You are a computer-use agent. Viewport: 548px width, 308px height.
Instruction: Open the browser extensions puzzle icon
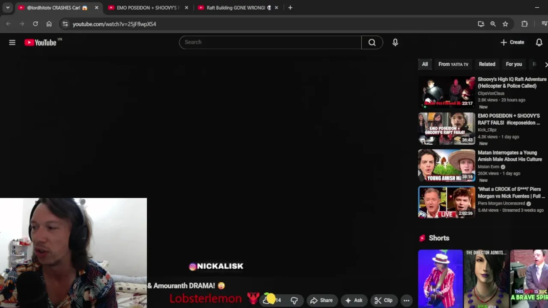tap(524, 24)
